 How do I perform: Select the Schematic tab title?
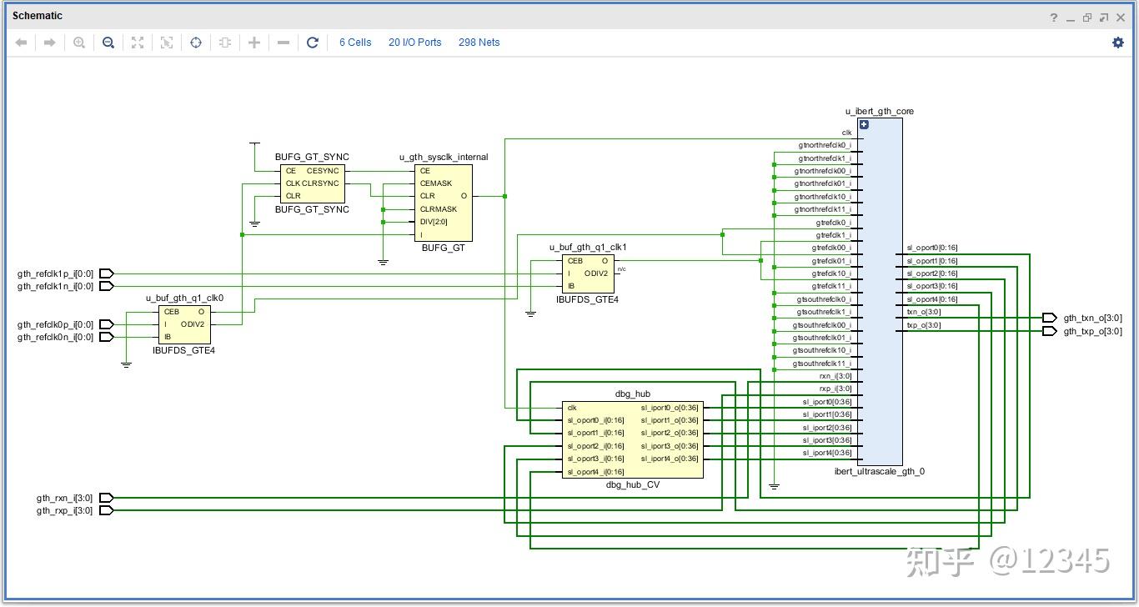[38, 16]
